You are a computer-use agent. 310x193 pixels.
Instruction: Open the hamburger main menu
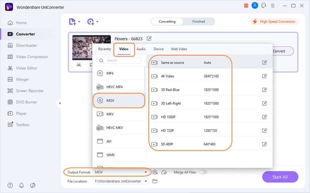click(x=273, y=5)
